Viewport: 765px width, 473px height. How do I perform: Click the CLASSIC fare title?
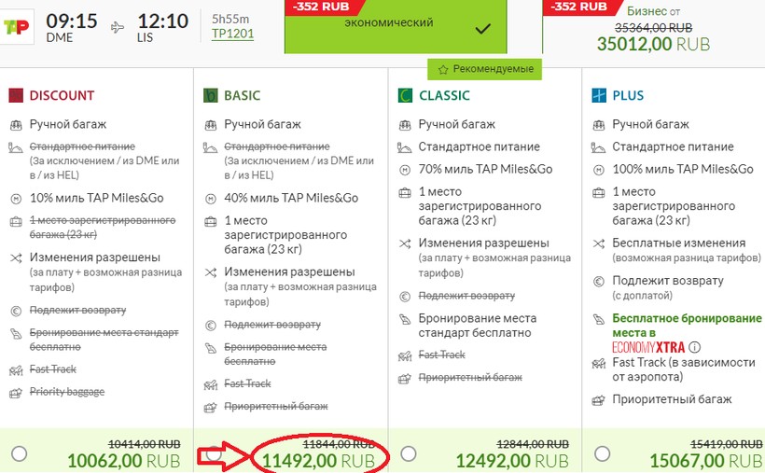(x=444, y=95)
